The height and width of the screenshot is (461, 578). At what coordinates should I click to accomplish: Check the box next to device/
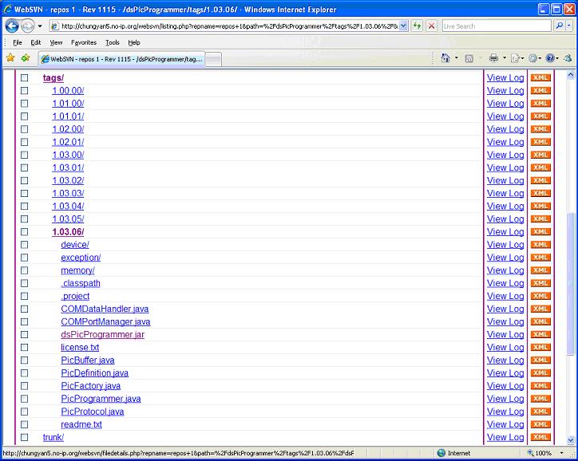pos(24,245)
